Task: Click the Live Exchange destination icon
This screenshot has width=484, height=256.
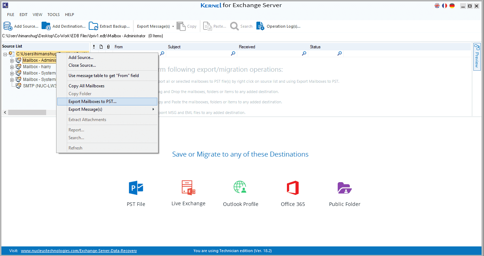Action: click(x=189, y=187)
